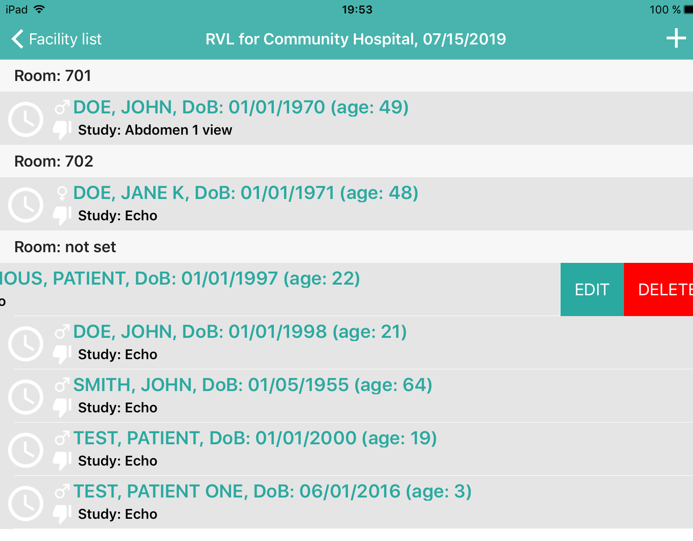693x541 pixels.
Task: Toggle thumbs-down icon for John Smith
Action: [62, 408]
